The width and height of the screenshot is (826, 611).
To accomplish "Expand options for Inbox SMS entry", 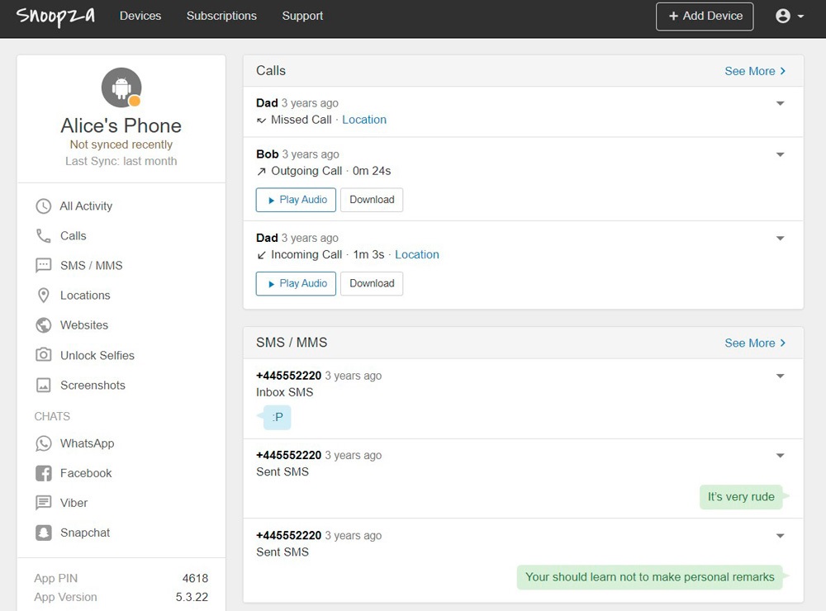I will click(x=780, y=377).
